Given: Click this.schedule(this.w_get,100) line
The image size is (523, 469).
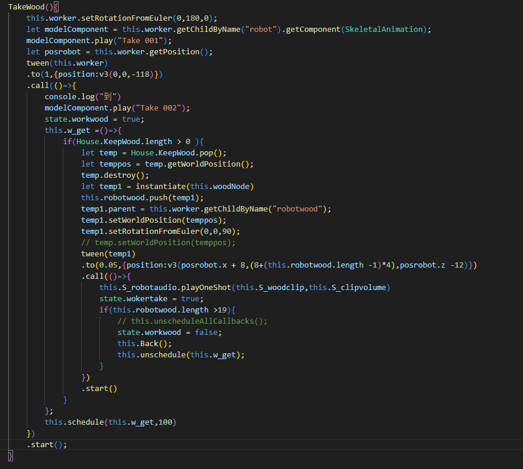Looking at the screenshot, I should 111,422.
